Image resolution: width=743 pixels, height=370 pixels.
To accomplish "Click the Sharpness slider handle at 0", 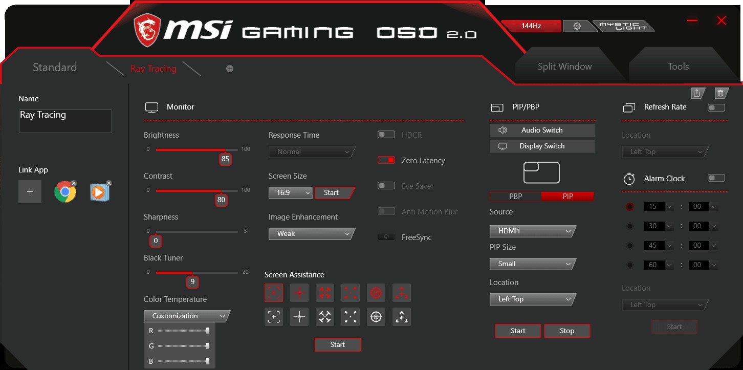I will (x=156, y=241).
